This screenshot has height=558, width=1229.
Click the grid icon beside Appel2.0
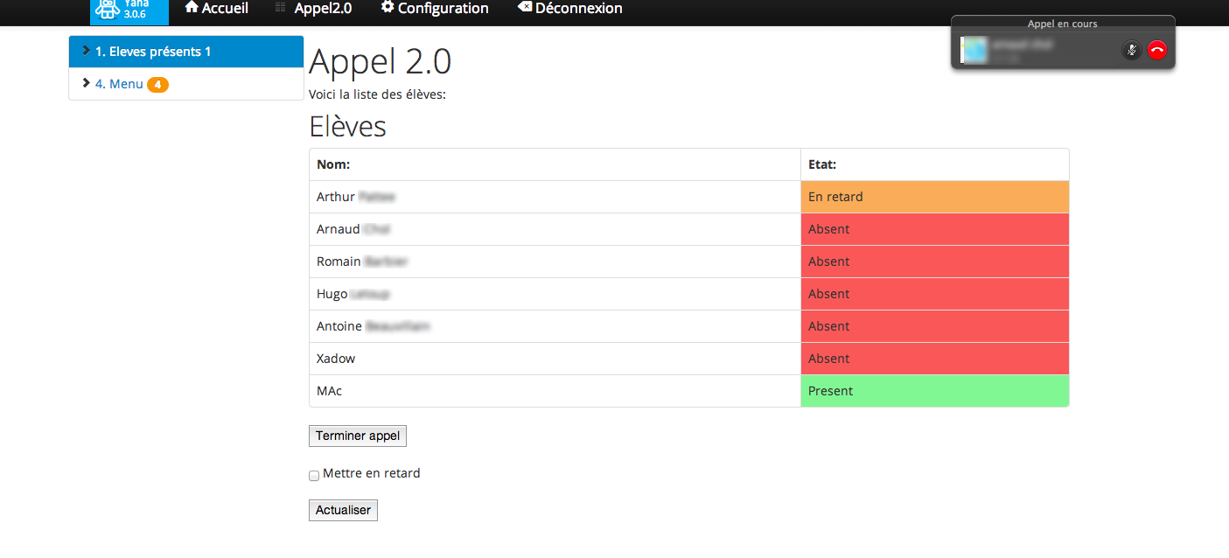click(280, 8)
